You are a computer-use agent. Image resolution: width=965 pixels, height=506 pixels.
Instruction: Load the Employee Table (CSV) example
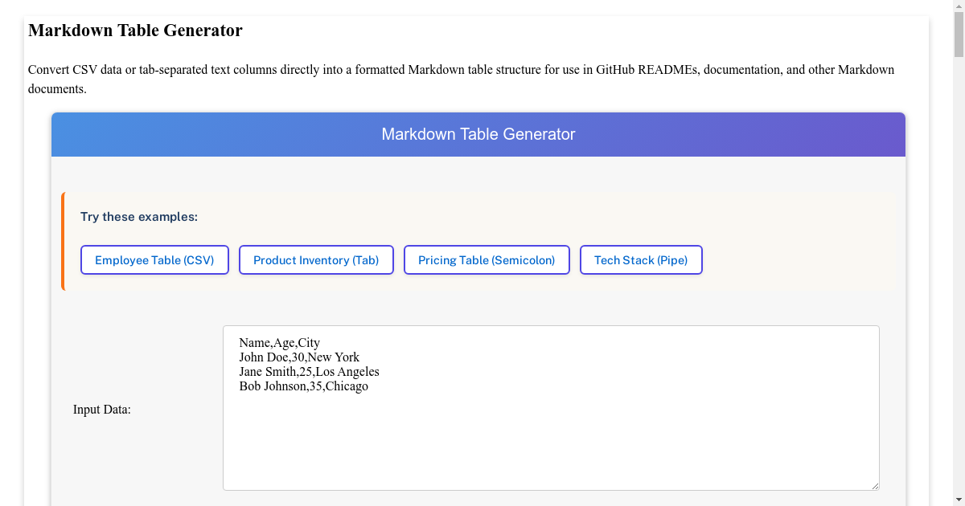154,260
